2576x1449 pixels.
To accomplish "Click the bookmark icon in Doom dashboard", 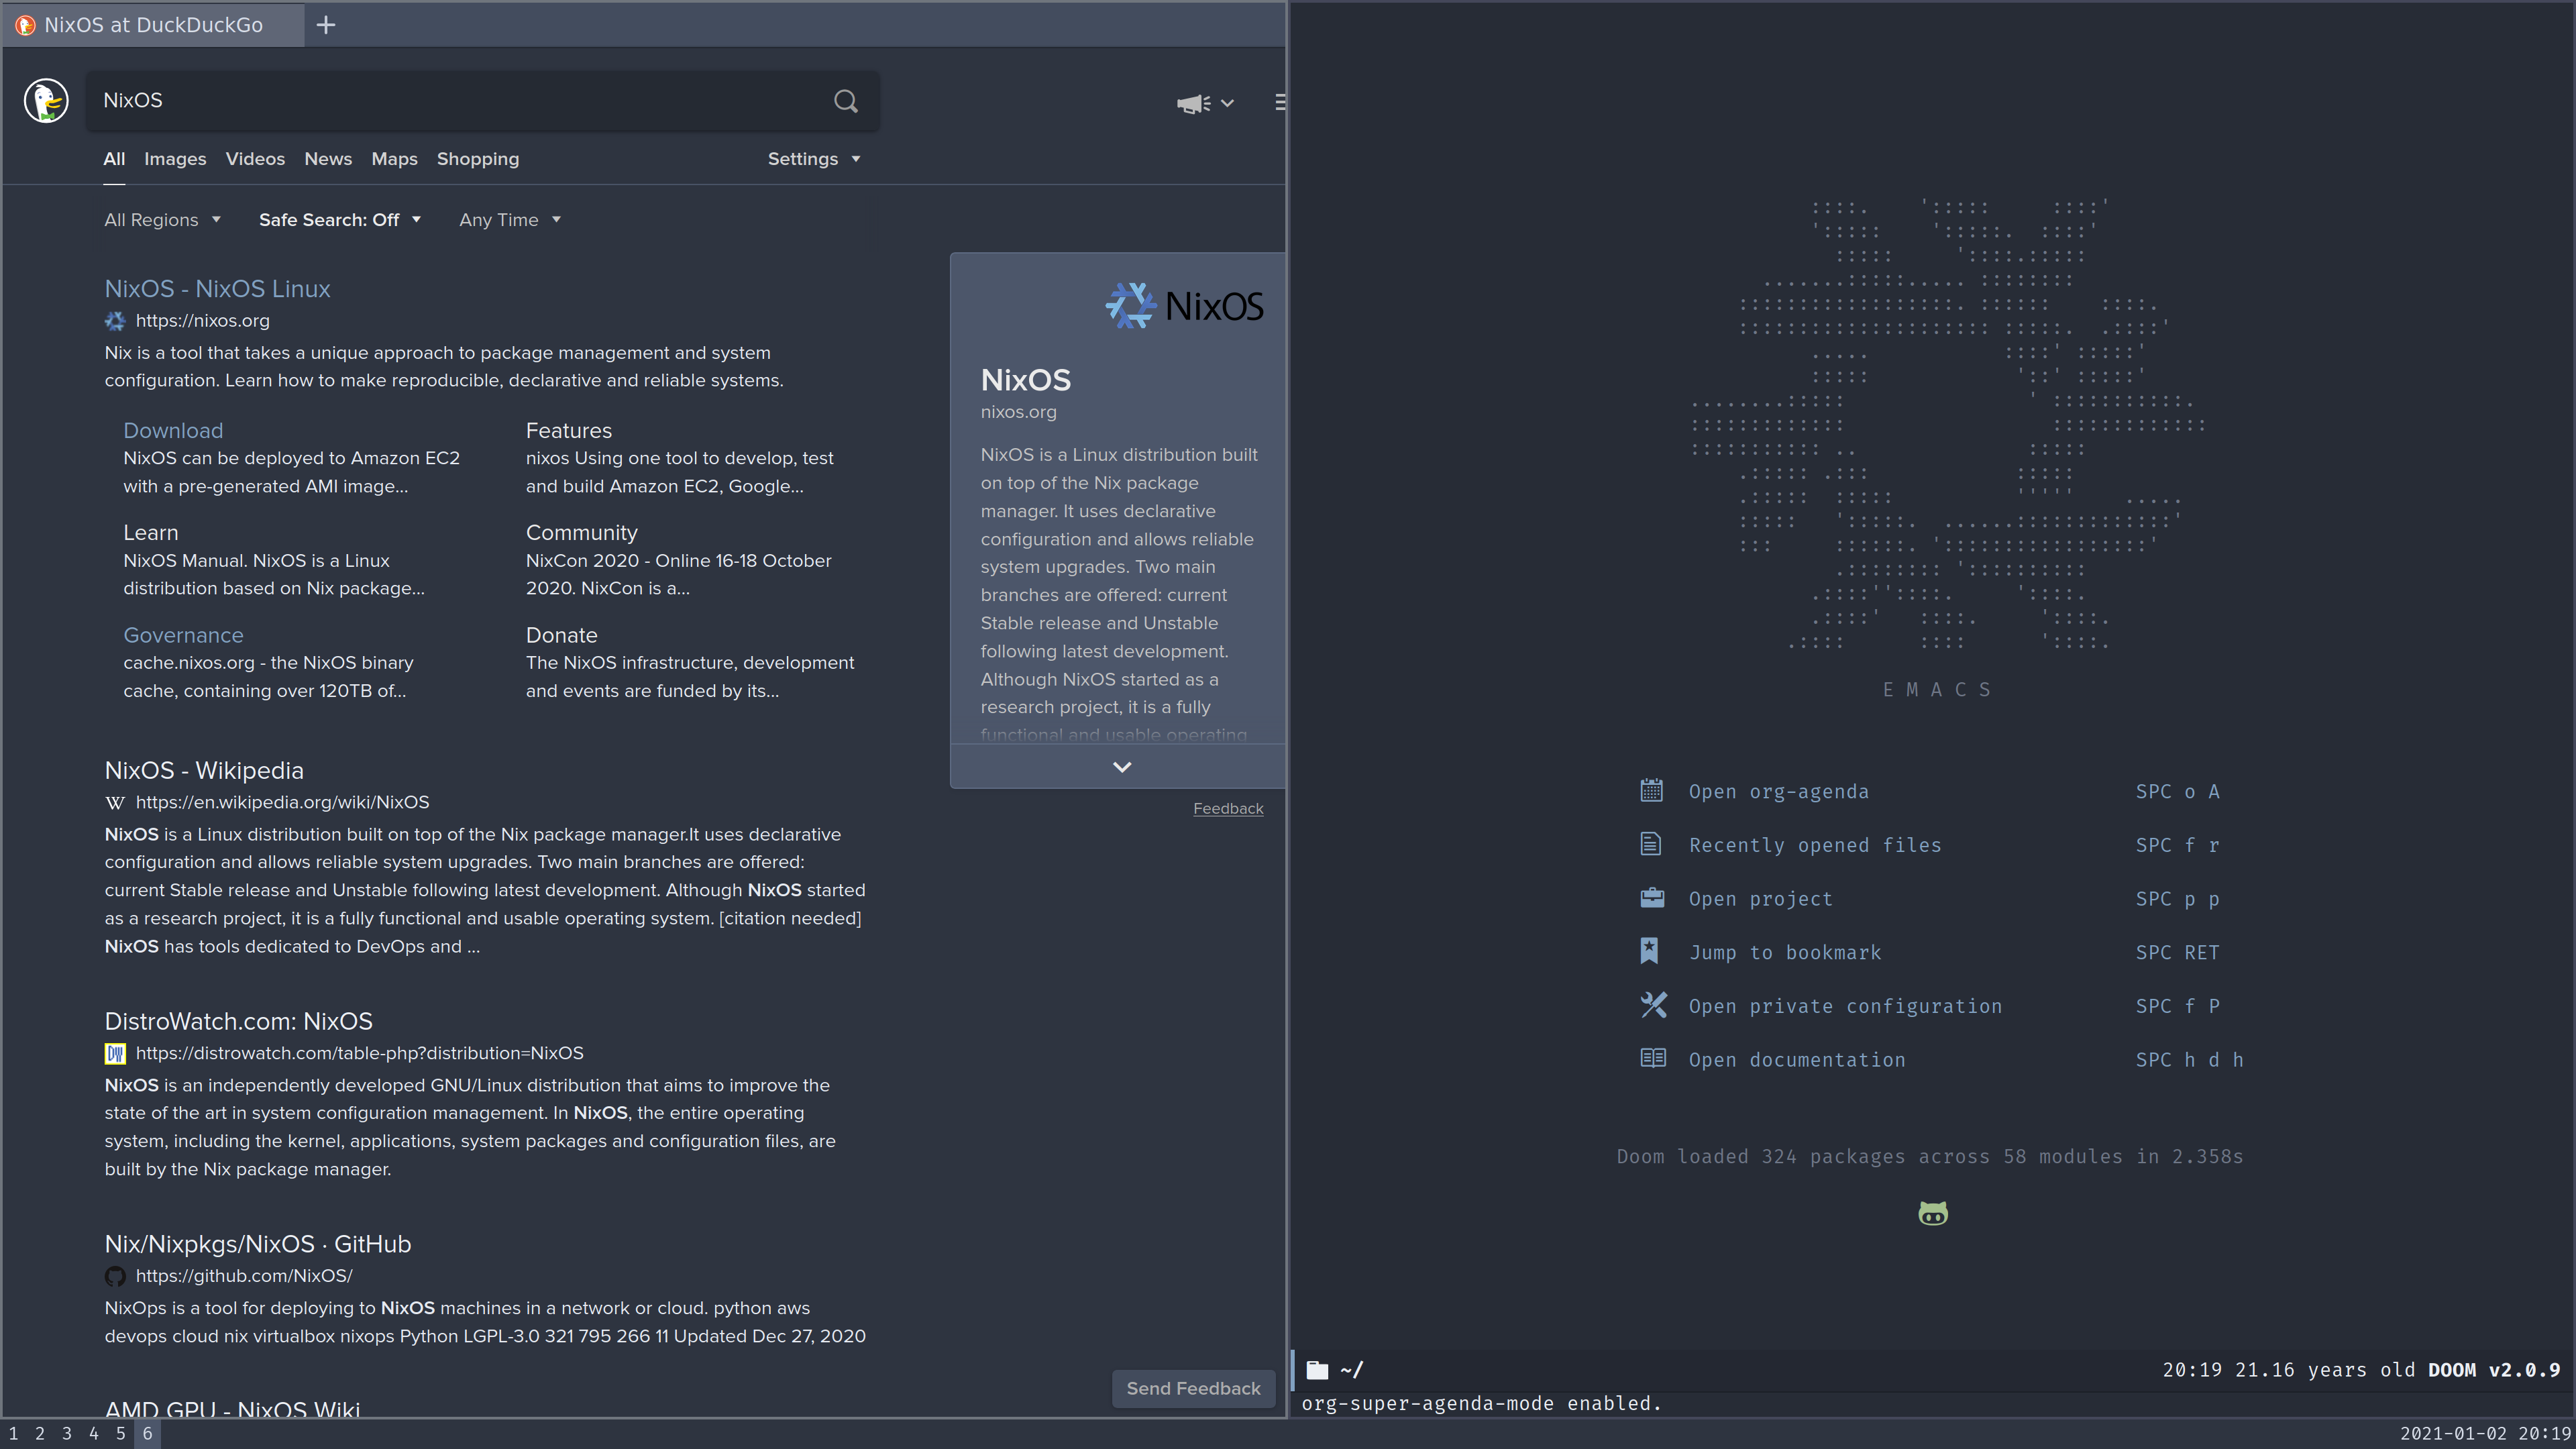I will point(1650,951).
